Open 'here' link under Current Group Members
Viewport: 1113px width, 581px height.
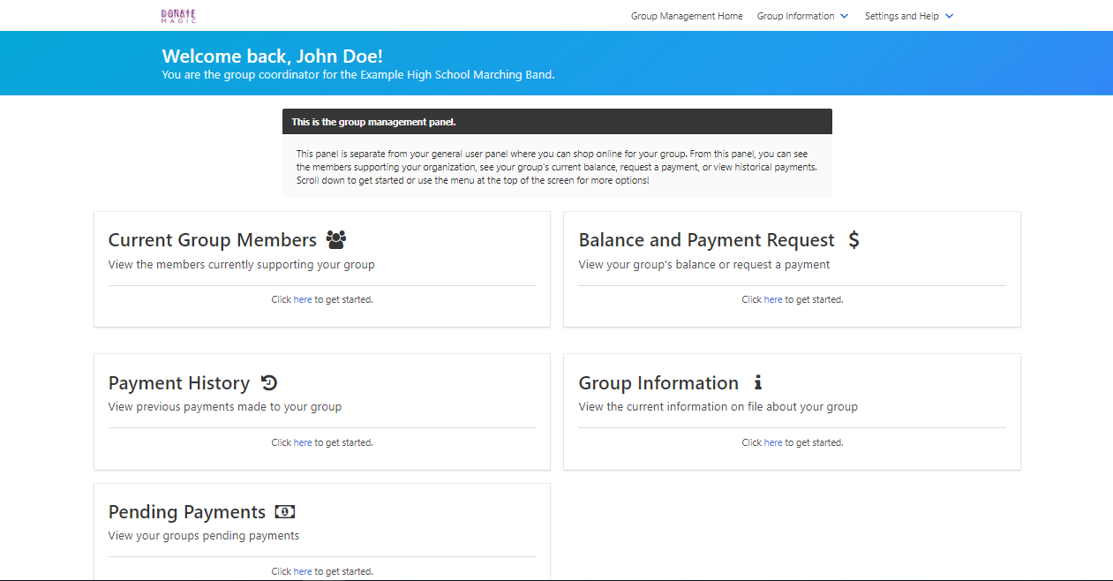[303, 299]
